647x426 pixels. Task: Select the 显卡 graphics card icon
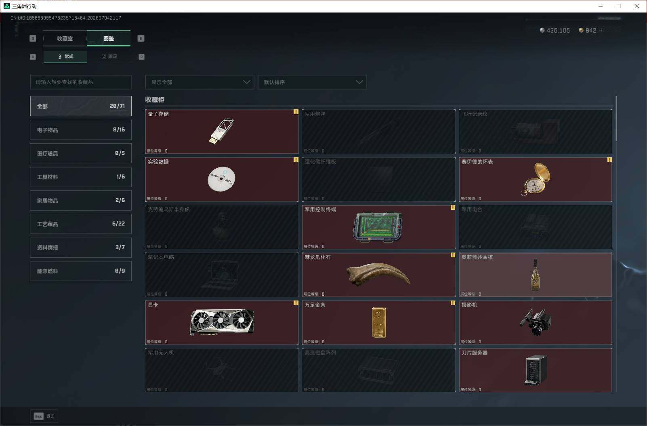(222, 322)
